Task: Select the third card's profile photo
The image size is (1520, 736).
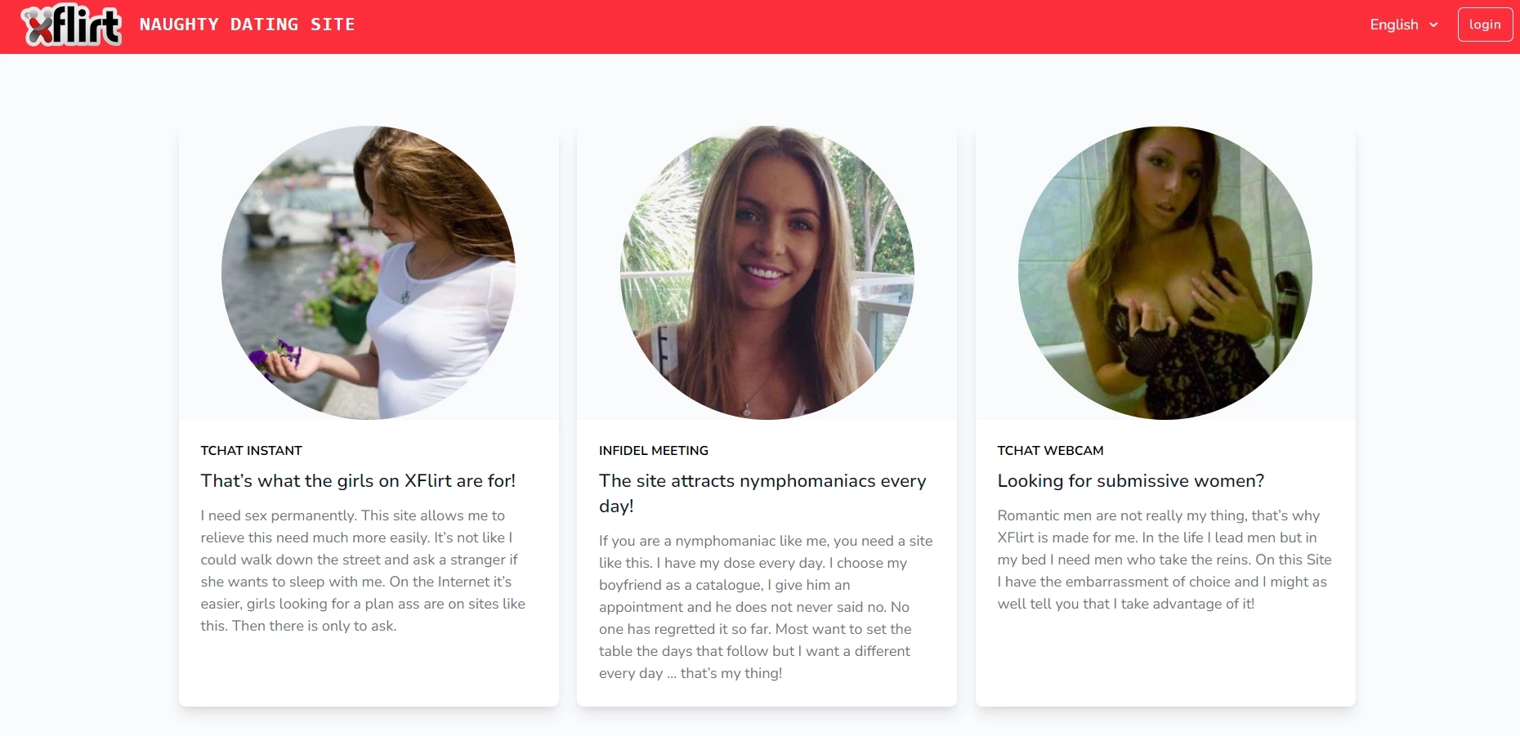Action: (1165, 273)
